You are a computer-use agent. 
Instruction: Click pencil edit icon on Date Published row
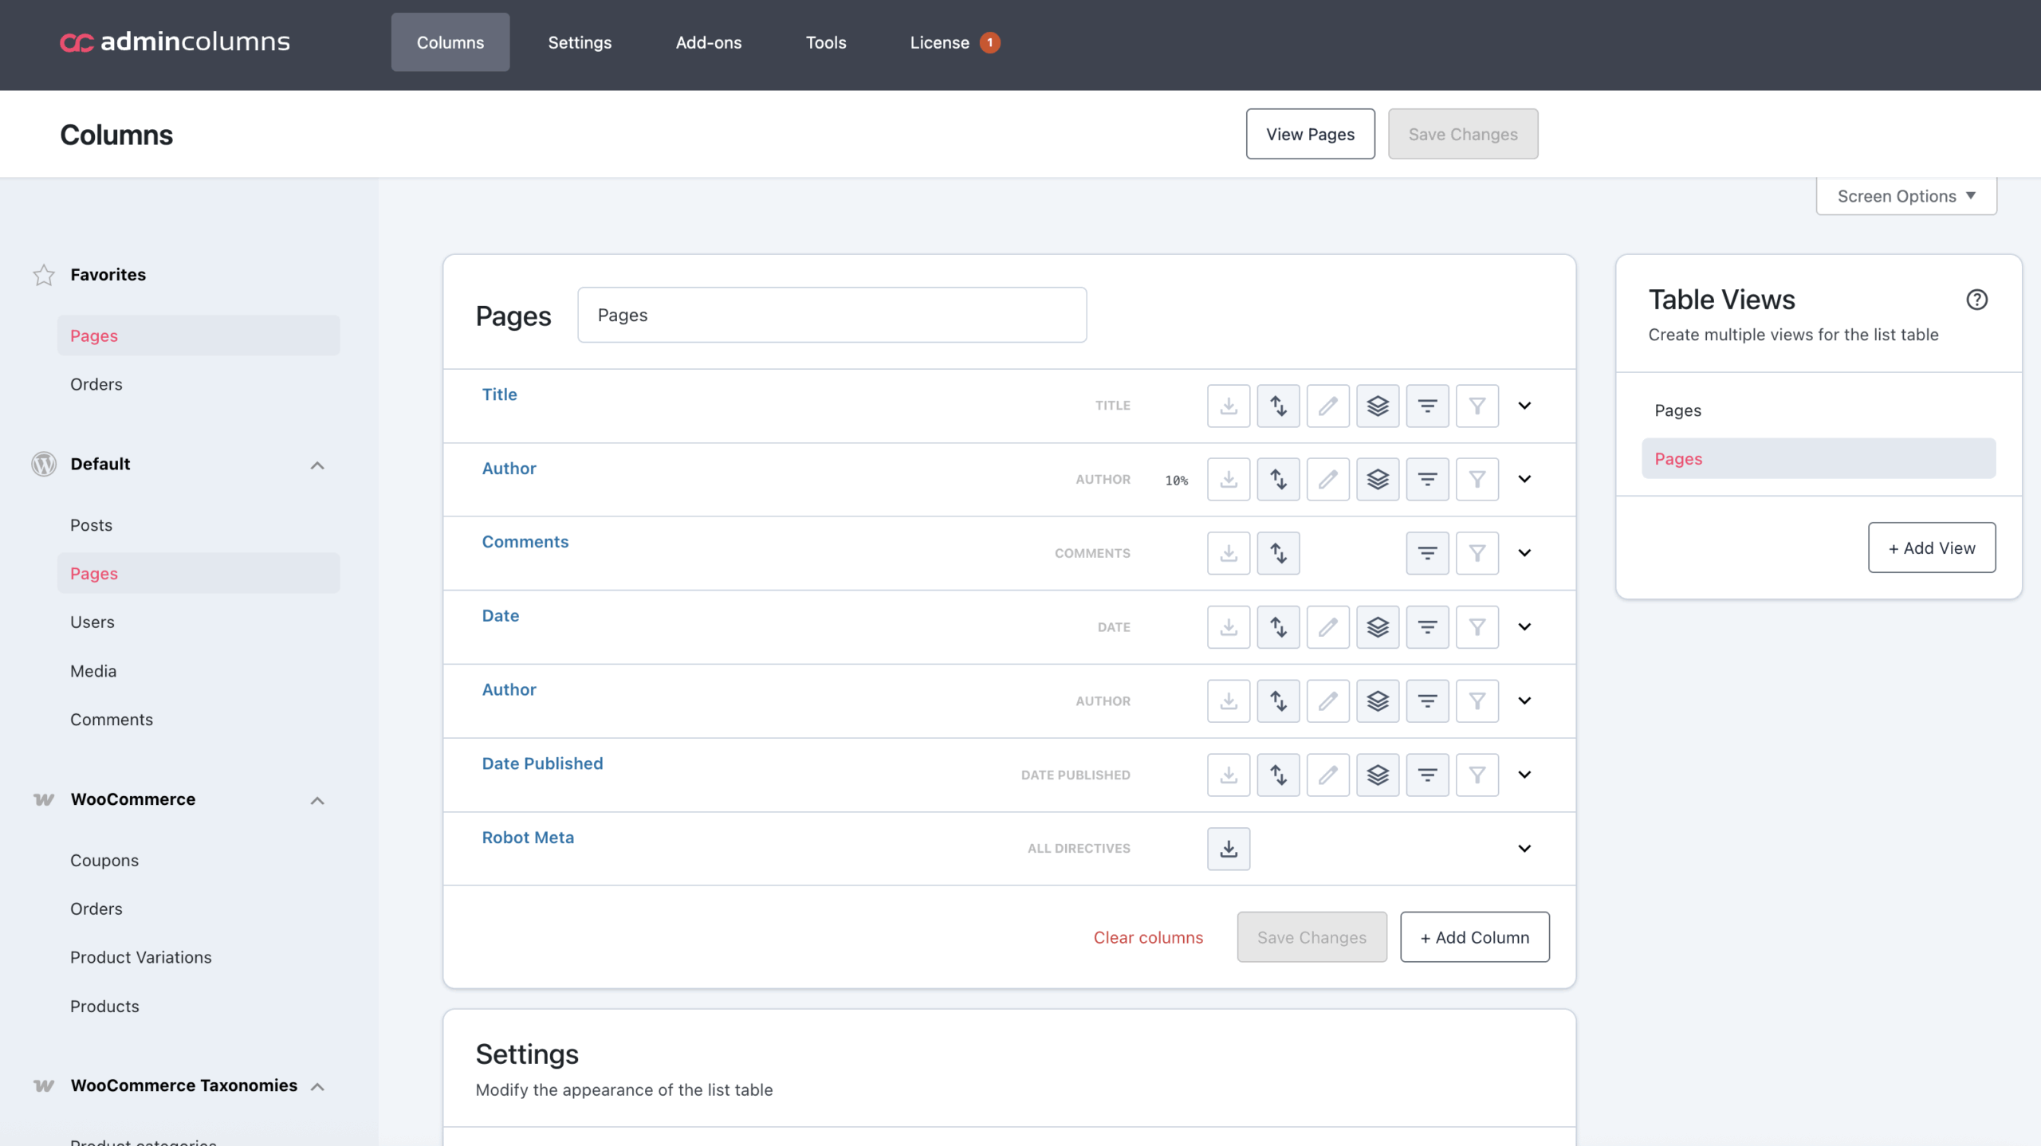pyautogui.click(x=1327, y=775)
